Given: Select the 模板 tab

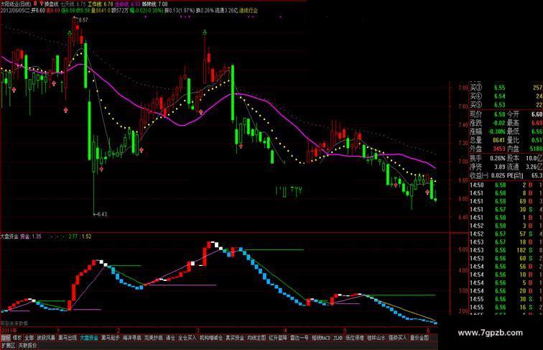Looking at the screenshot, I should coord(17,338).
